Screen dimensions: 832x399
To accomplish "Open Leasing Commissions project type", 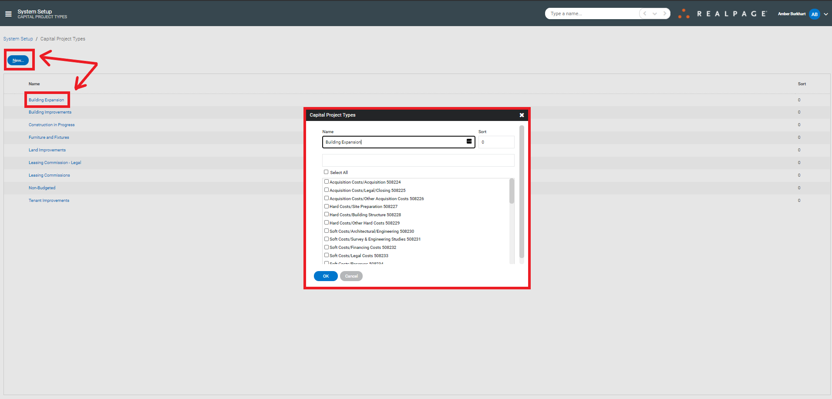I will (x=49, y=175).
